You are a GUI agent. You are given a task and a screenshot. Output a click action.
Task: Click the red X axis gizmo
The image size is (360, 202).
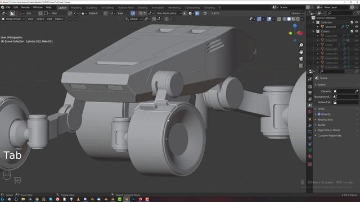point(300,33)
